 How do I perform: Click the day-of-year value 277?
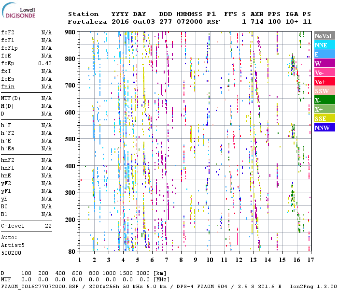166,22
